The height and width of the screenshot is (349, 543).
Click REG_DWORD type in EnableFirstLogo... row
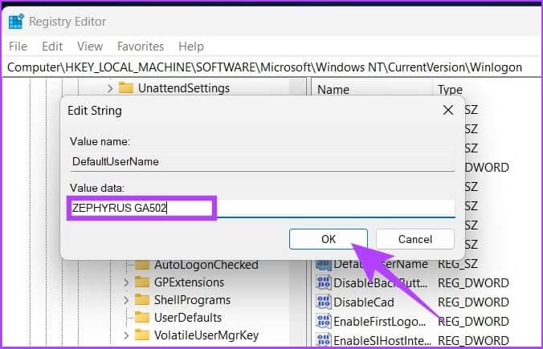(x=473, y=322)
